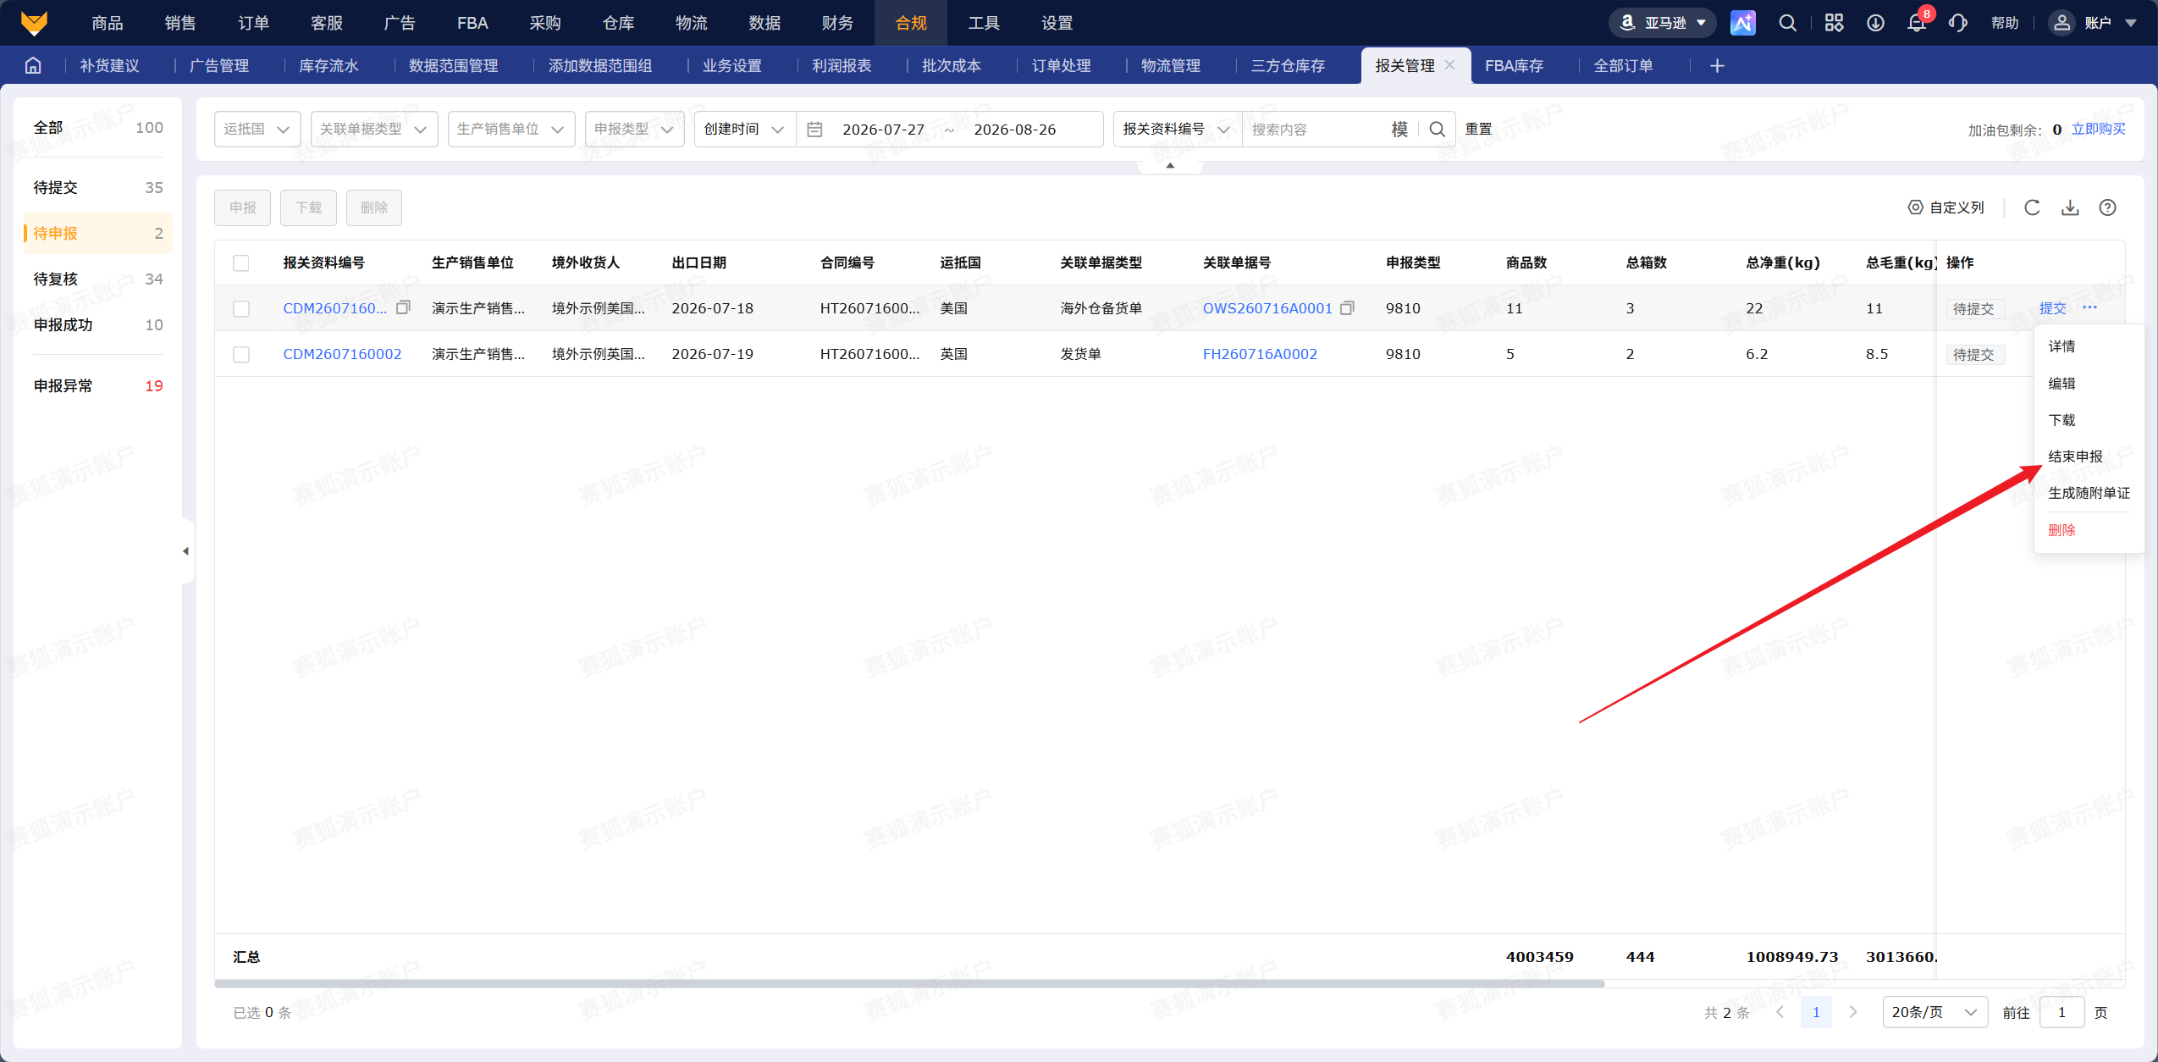Open the 生产销售单位 dropdown
Screen dimensions: 2158x1062
pyautogui.click(x=511, y=129)
